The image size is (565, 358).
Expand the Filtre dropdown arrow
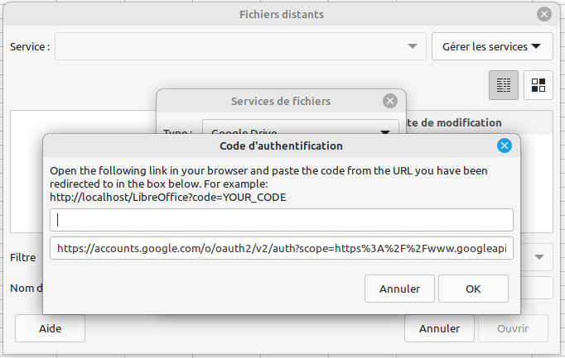pos(541,257)
